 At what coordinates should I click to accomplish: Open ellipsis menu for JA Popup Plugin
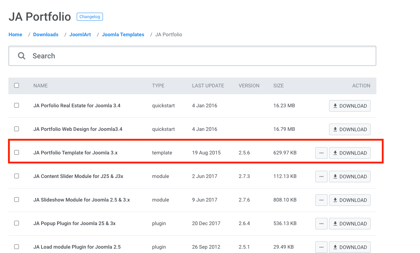pos(321,224)
